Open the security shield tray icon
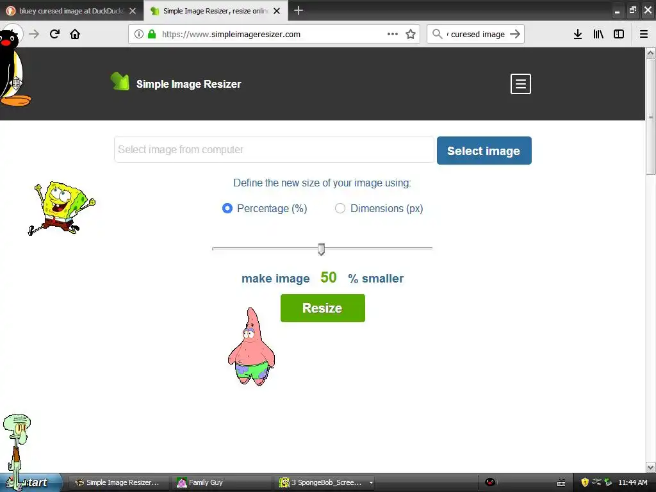This screenshot has width=656, height=492. (x=585, y=482)
